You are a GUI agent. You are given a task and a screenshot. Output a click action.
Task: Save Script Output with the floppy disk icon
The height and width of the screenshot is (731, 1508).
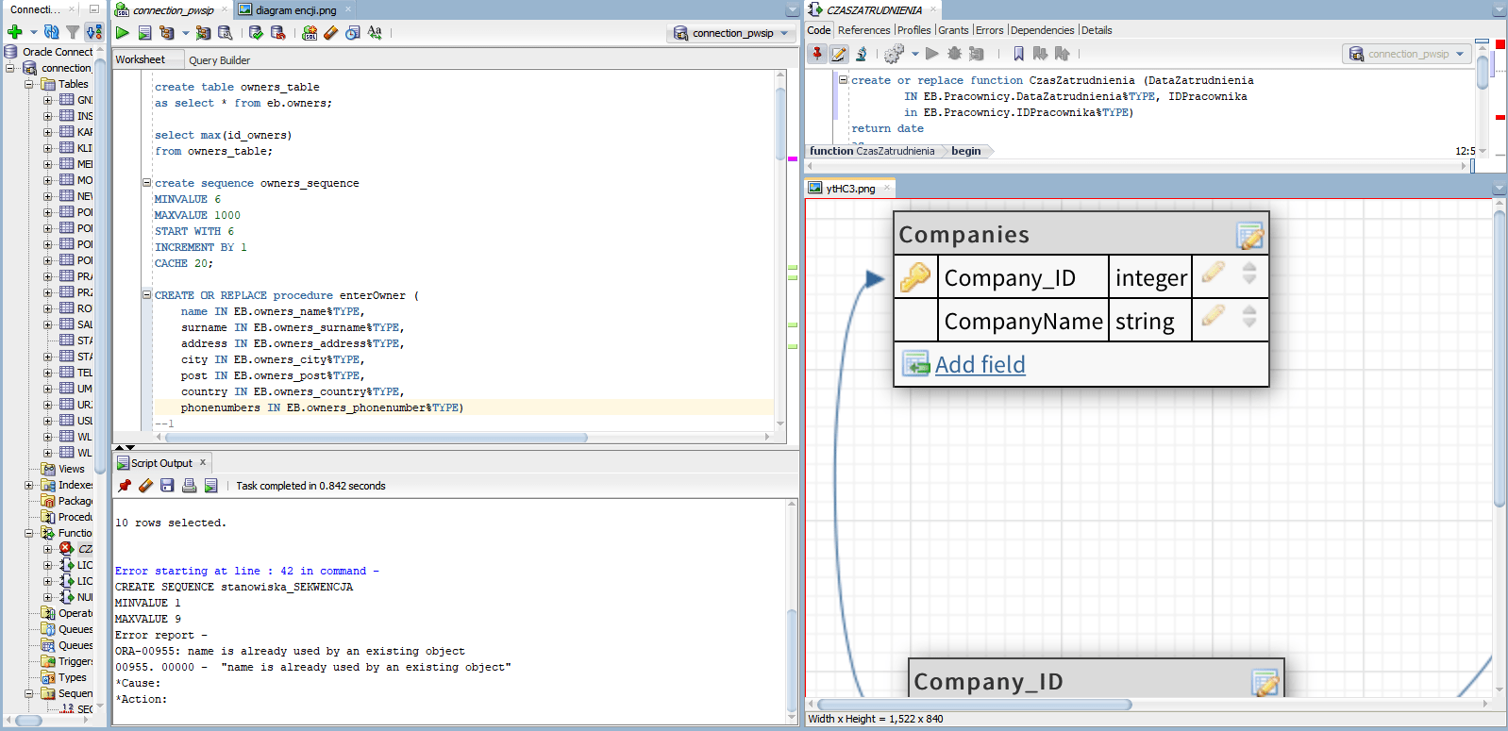[x=167, y=486]
